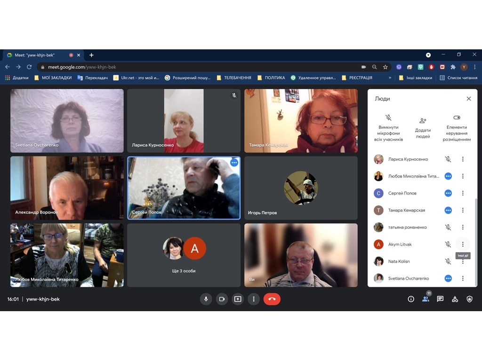Click the camera permission icon in address bar
The height and width of the screenshot is (361, 482).
[364, 67]
